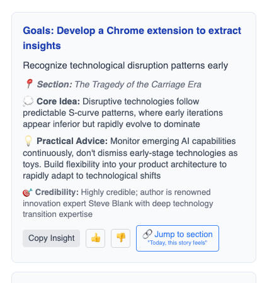Open the Jump to section button

(x=178, y=238)
